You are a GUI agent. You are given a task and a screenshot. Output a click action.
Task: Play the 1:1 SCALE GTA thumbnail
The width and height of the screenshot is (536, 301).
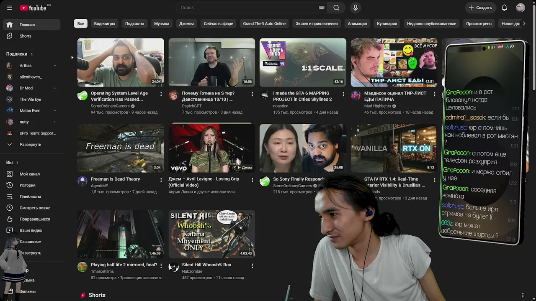coord(303,62)
